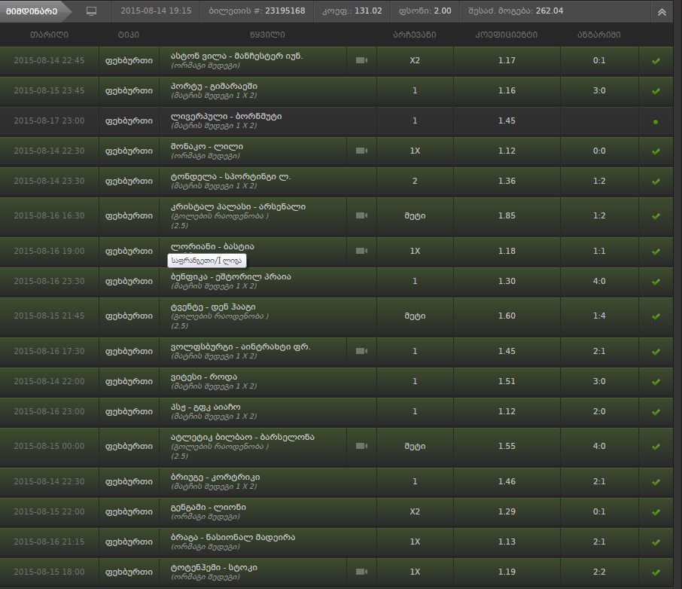Click coefficient 1.85 for კრისტალ პალასი
The height and width of the screenshot is (589, 682).
point(507,215)
